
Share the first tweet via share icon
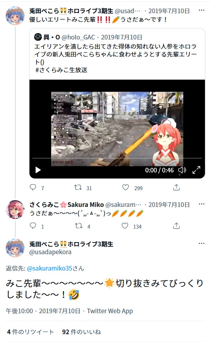point(176,187)
